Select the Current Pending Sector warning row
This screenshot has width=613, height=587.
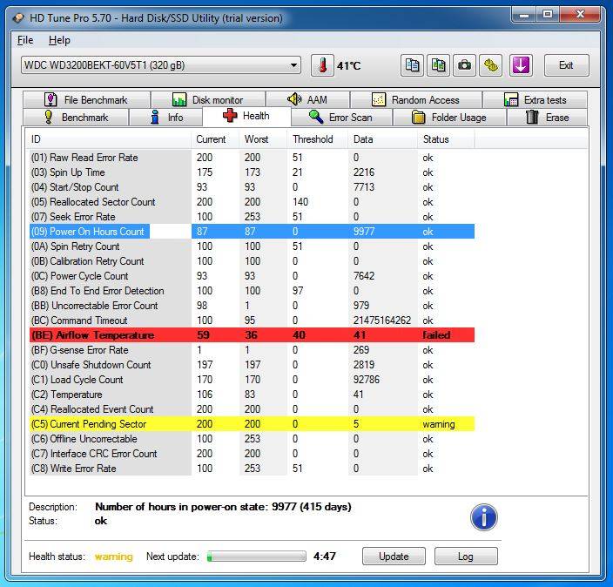[x=253, y=424]
